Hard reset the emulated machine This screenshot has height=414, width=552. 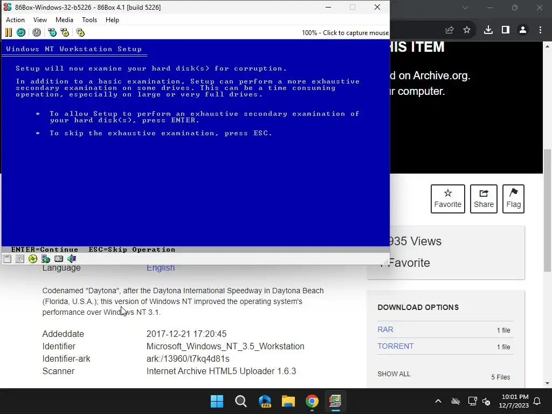21,32
